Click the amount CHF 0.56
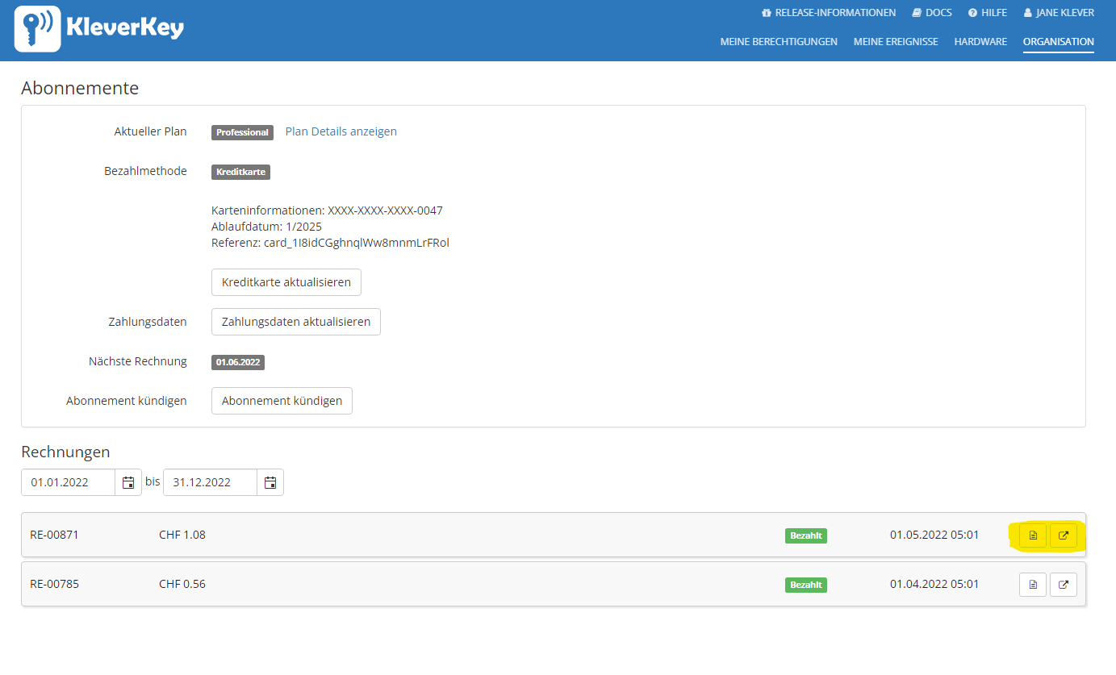The width and height of the screenshot is (1116, 675). pos(182,584)
